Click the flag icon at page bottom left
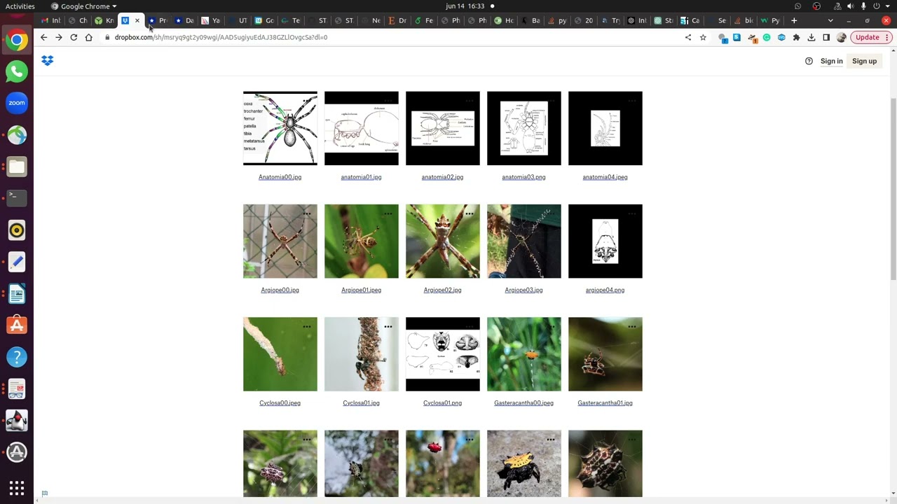The image size is (897, 504). [x=44, y=494]
